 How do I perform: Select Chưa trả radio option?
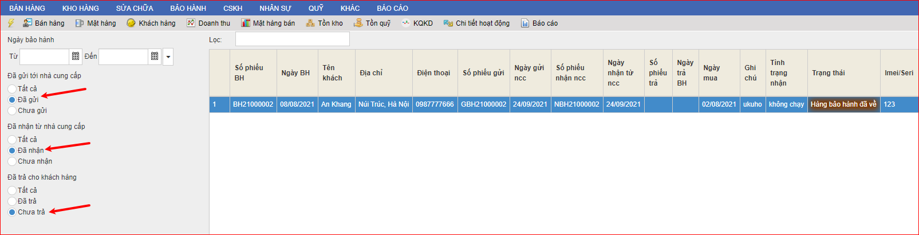point(12,212)
